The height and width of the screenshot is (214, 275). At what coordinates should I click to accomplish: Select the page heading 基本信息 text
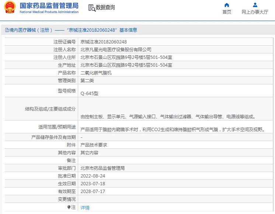pos(128,30)
